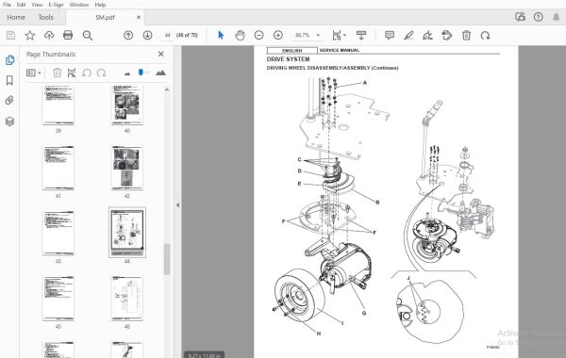Select the Hand pan tool

(240, 36)
